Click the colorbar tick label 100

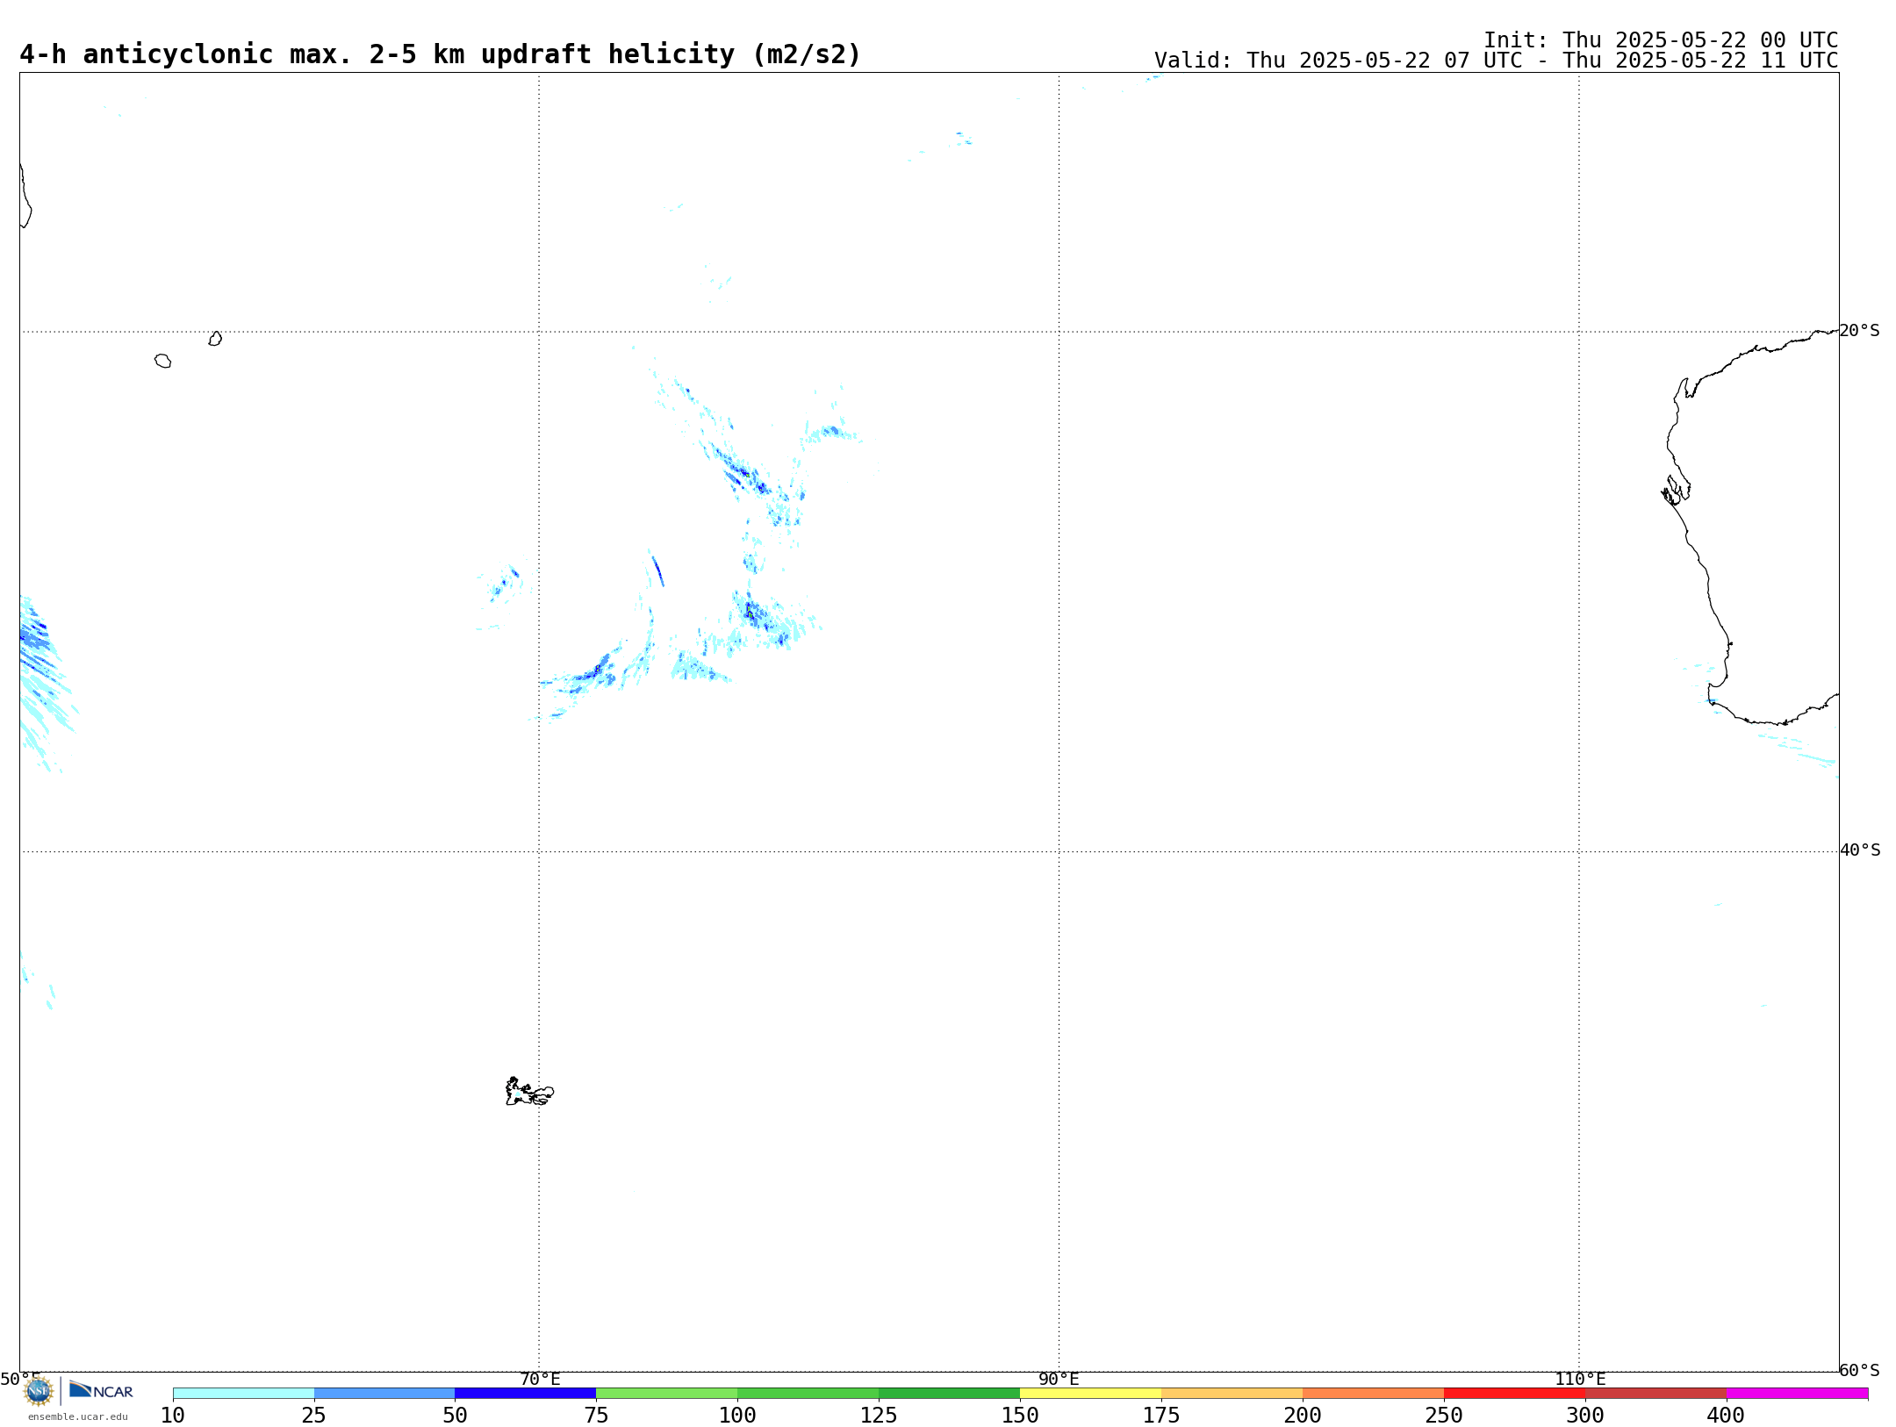click(737, 1415)
